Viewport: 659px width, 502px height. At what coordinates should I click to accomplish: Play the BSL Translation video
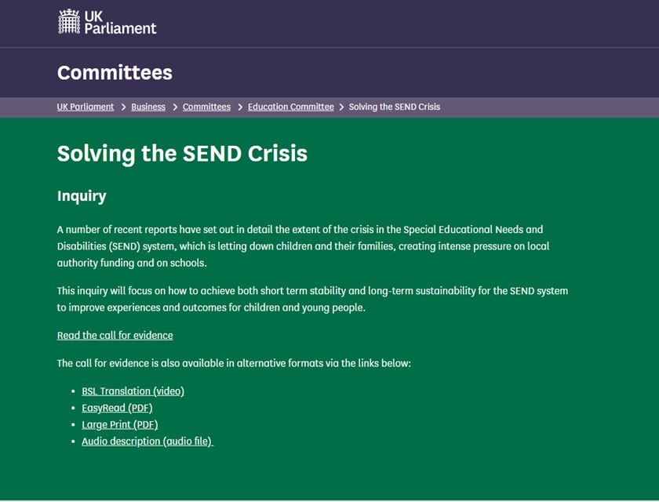133,391
